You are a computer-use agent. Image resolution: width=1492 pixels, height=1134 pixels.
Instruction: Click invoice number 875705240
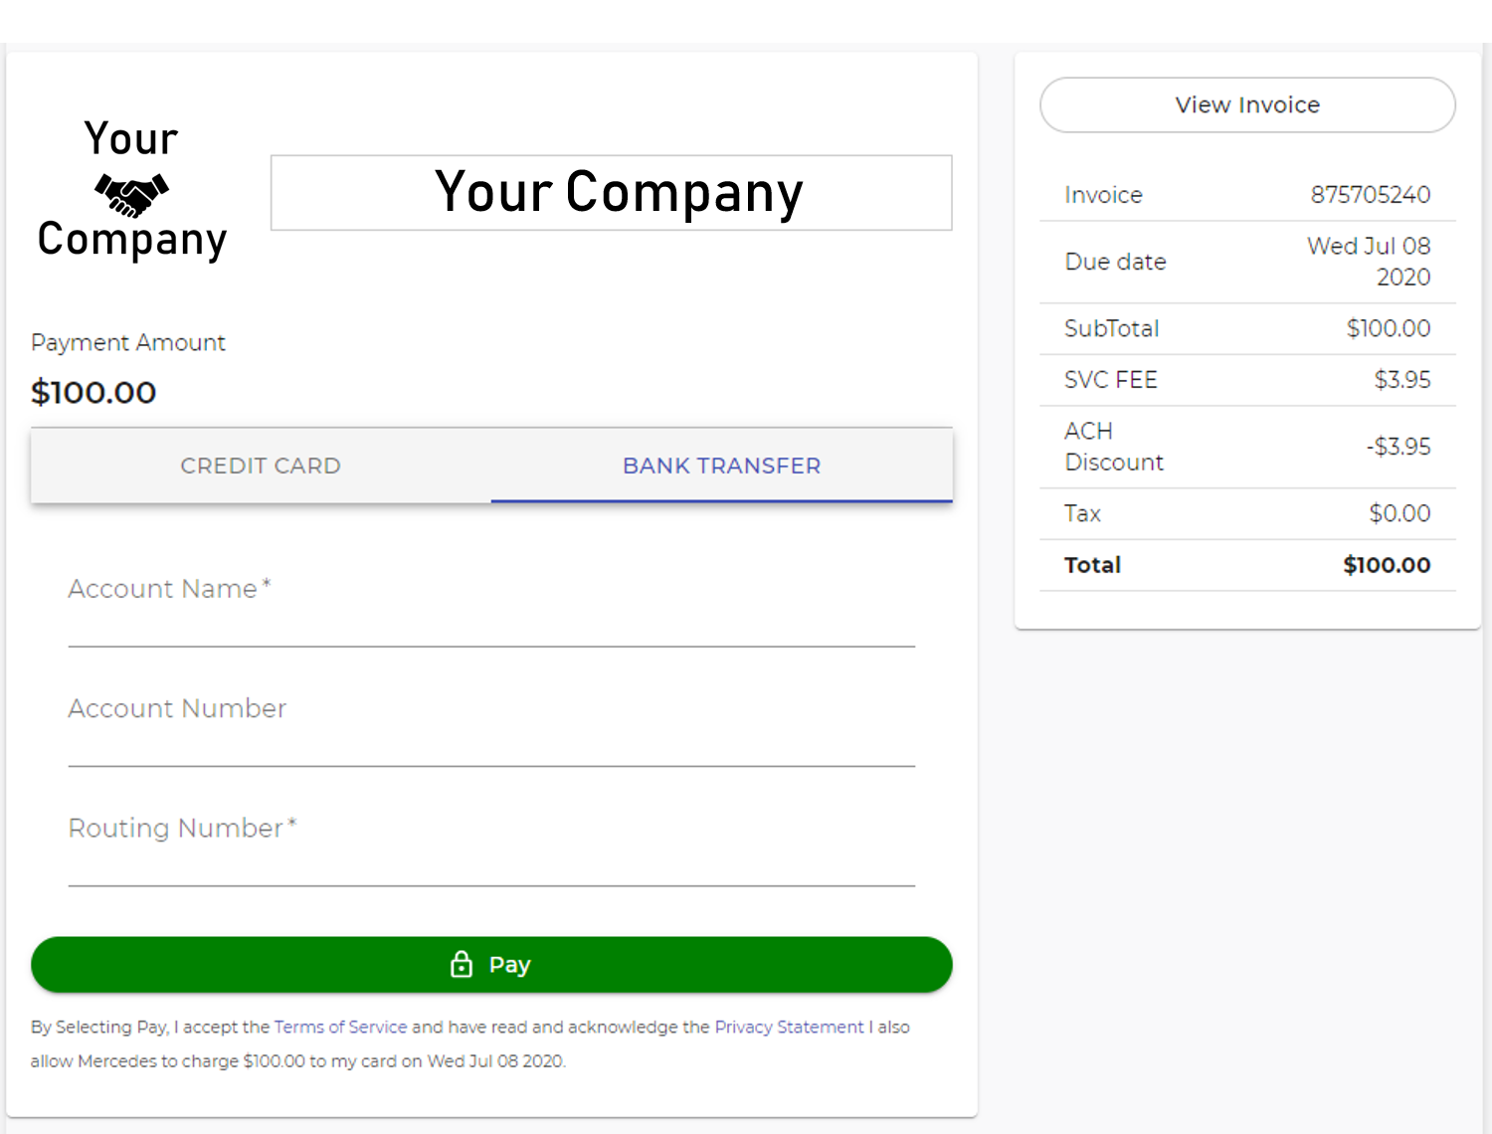point(1370,195)
